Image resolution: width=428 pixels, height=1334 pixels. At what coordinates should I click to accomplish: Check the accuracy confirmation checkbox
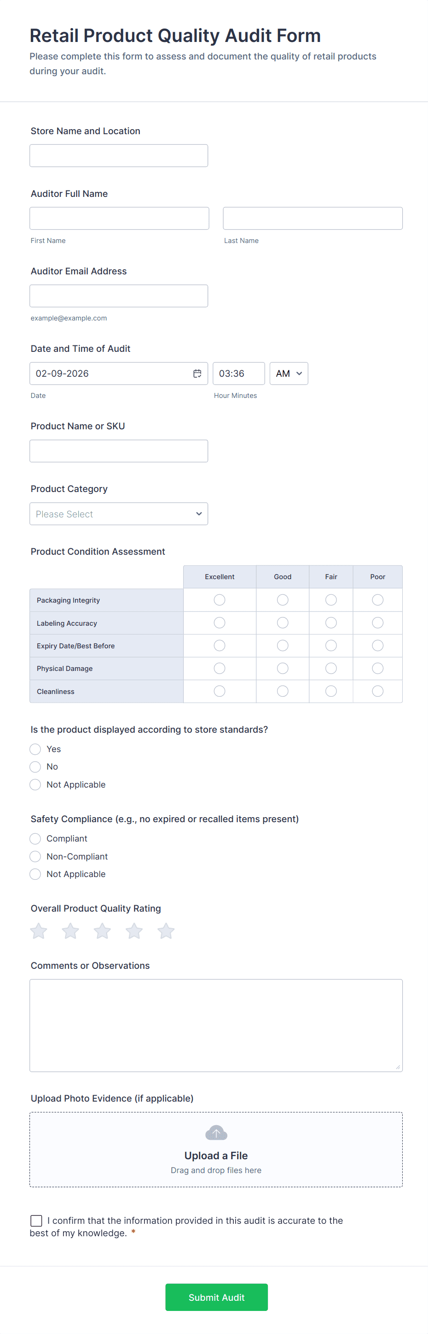click(x=36, y=1221)
